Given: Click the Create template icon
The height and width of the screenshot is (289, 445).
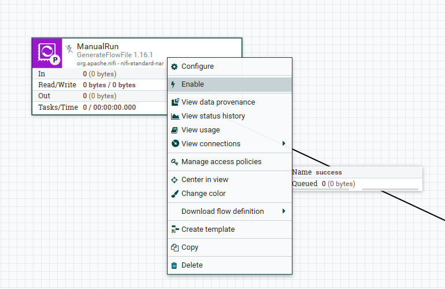Looking at the screenshot, I should click(x=175, y=229).
